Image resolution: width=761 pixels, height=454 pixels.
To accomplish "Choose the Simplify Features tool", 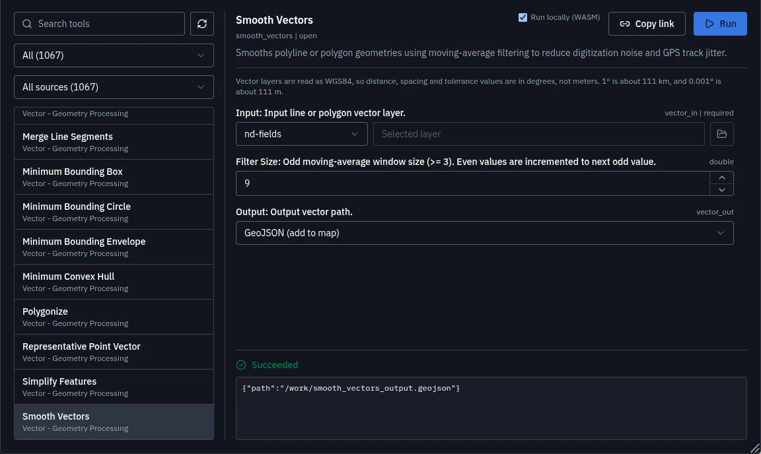I will coord(114,387).
